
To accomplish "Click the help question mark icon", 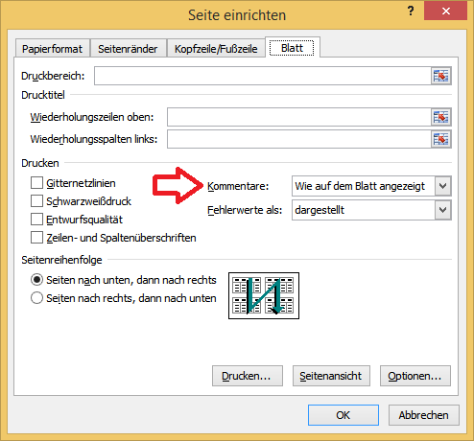I will [x=411, y=12].
